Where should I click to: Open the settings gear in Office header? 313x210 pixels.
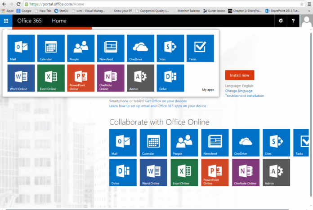pyautogui.click(x=281, y=21)
